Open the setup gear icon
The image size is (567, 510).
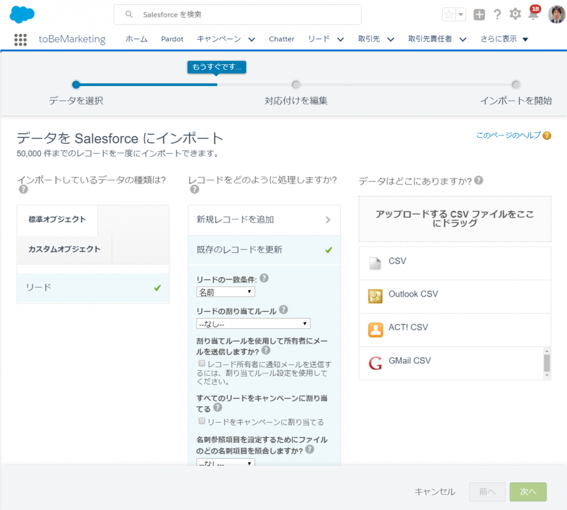click(x=515, y=14)
